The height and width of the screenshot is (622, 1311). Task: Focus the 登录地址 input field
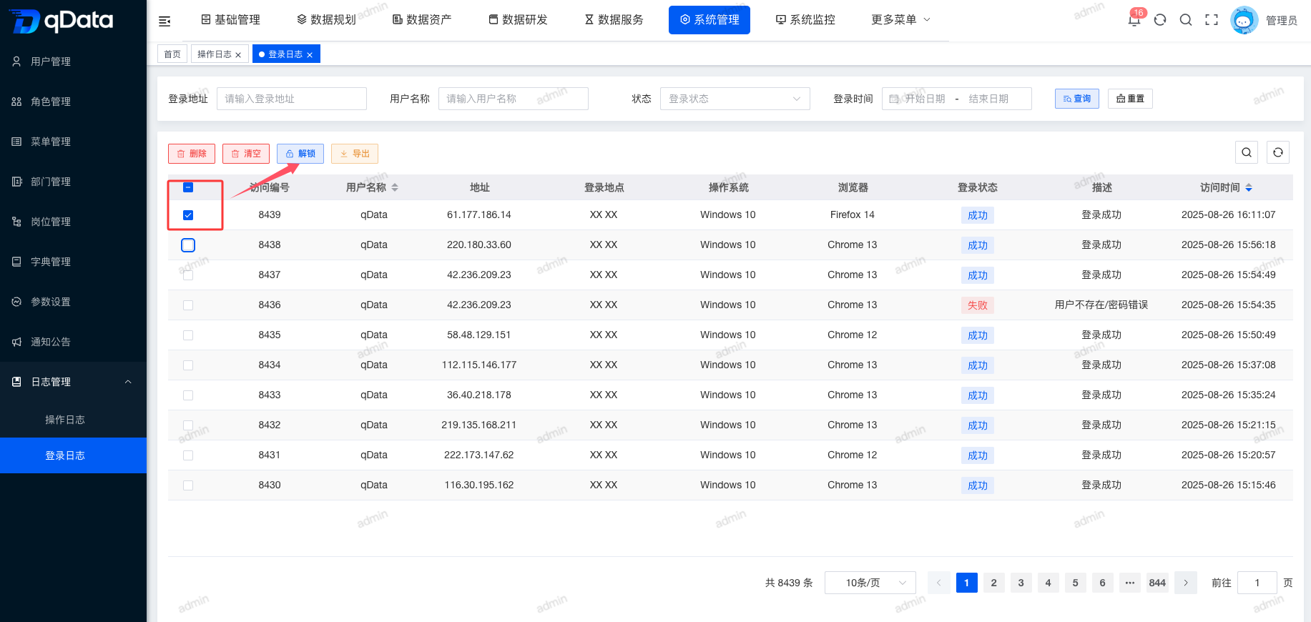tap(292, 99)
